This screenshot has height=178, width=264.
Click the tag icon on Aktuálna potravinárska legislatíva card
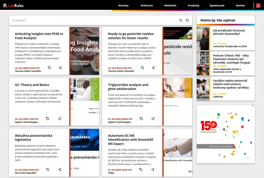[x=48, y=169]
